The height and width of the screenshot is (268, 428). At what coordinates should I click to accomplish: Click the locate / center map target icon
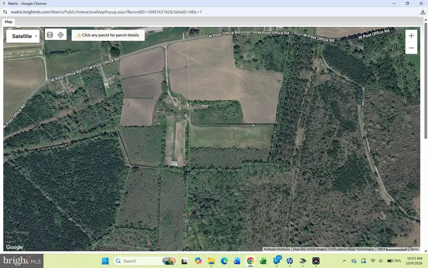point(60,35)
